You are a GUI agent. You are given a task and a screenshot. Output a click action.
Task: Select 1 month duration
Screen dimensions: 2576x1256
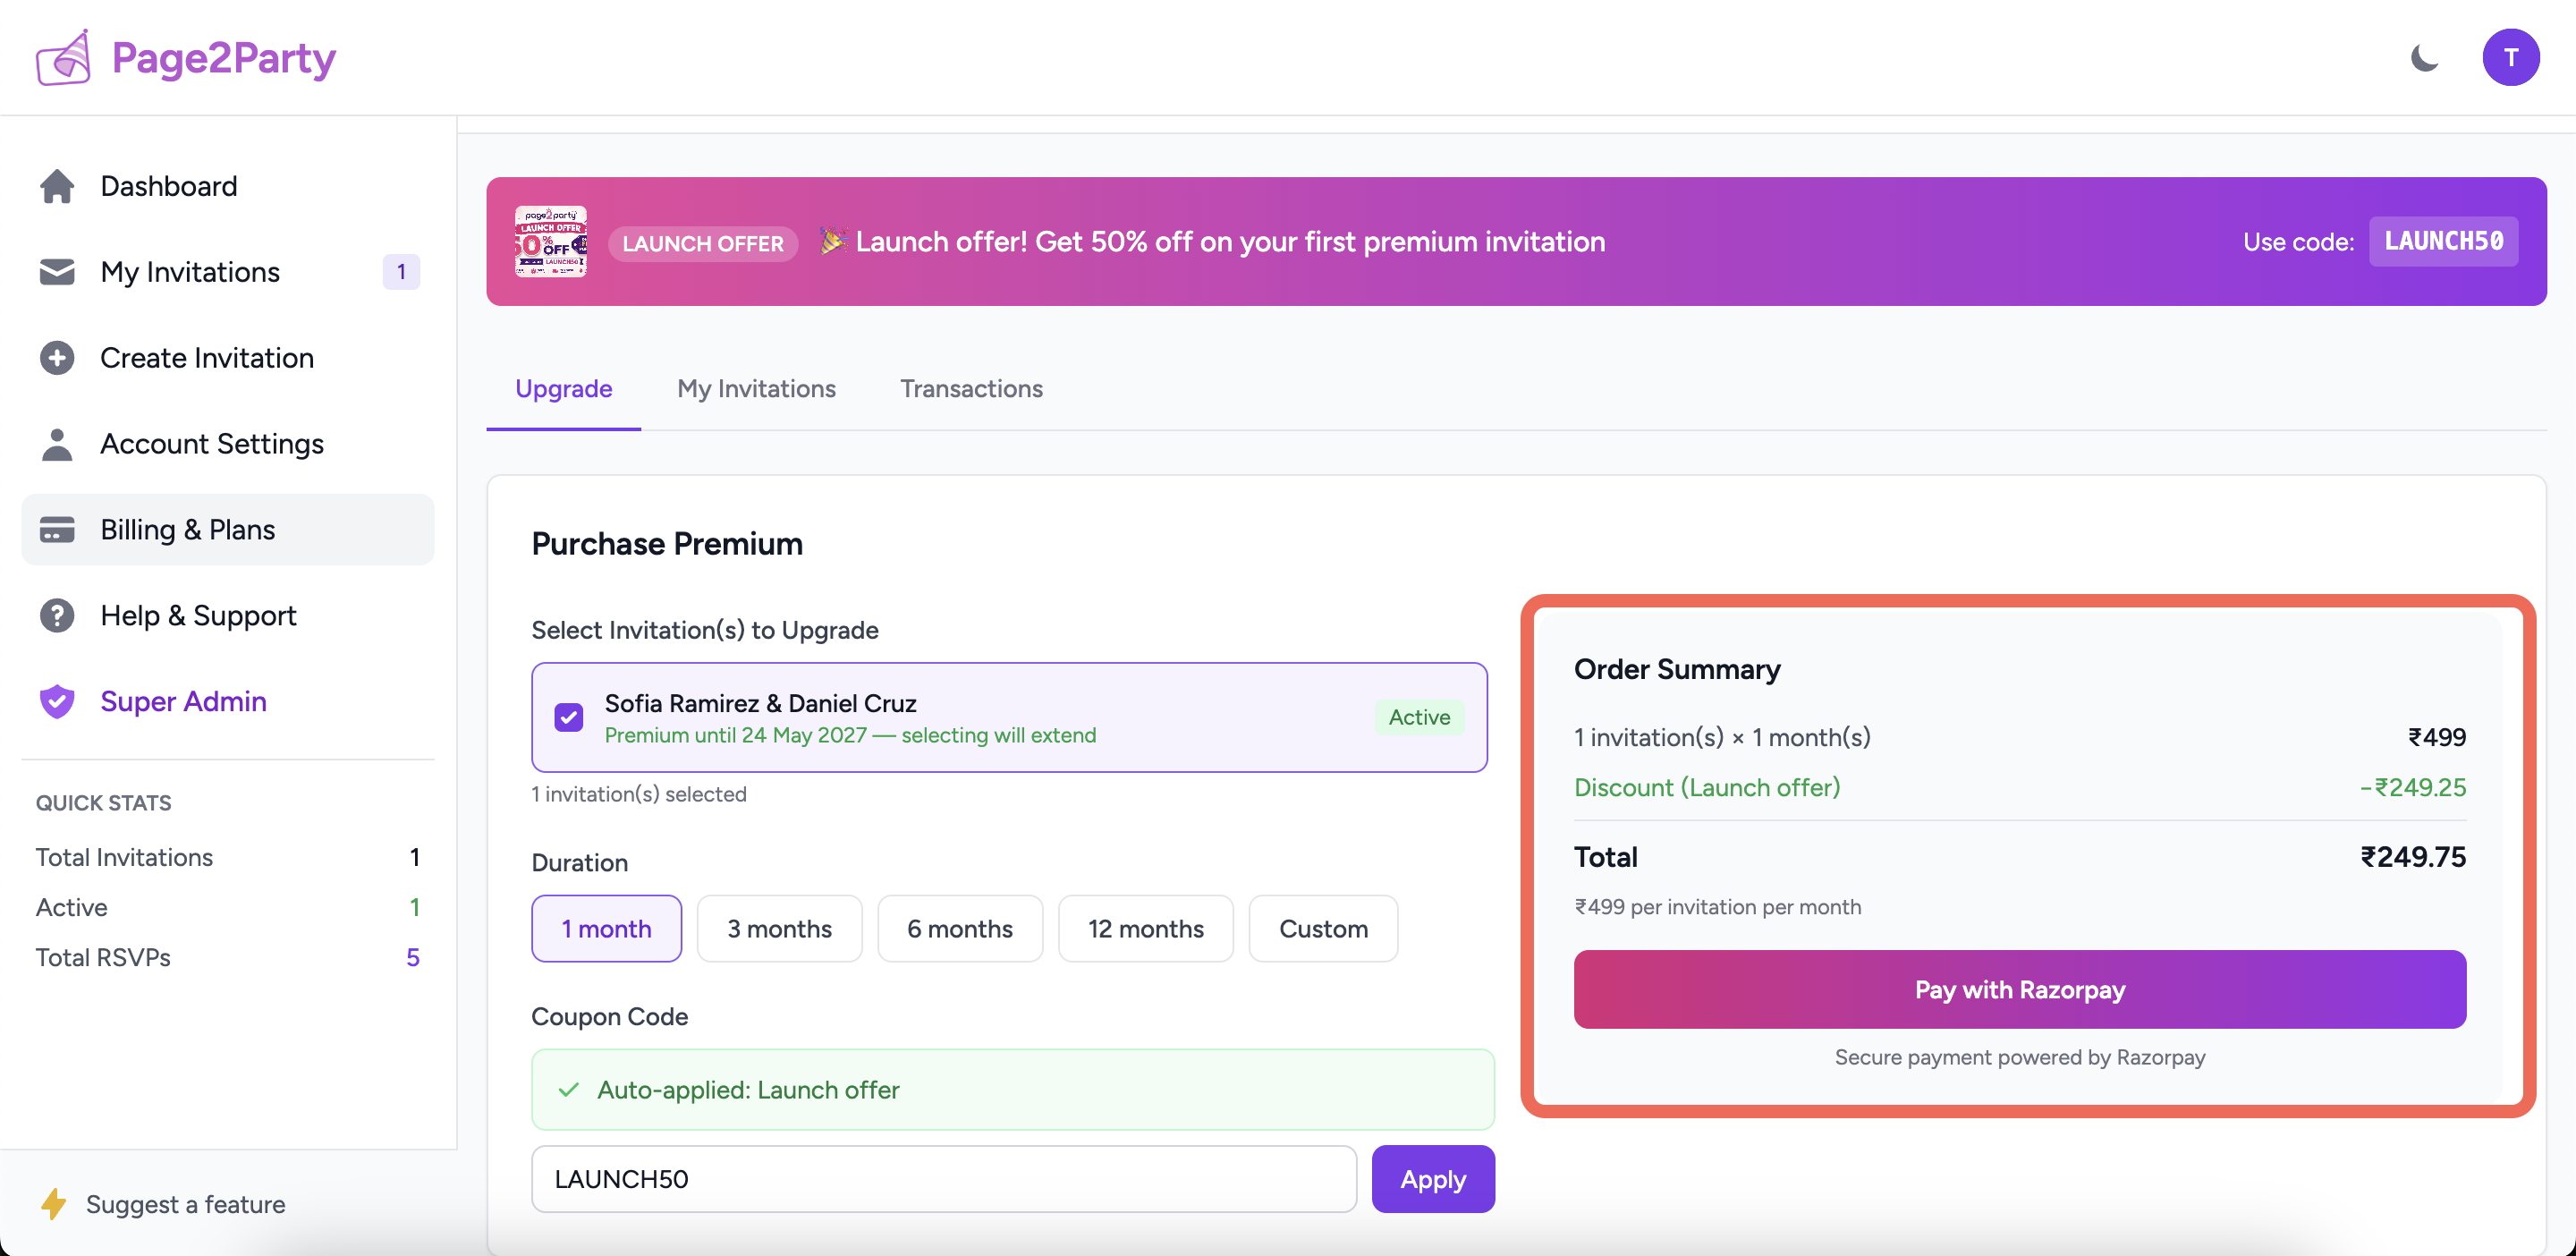tap(606, 929)
